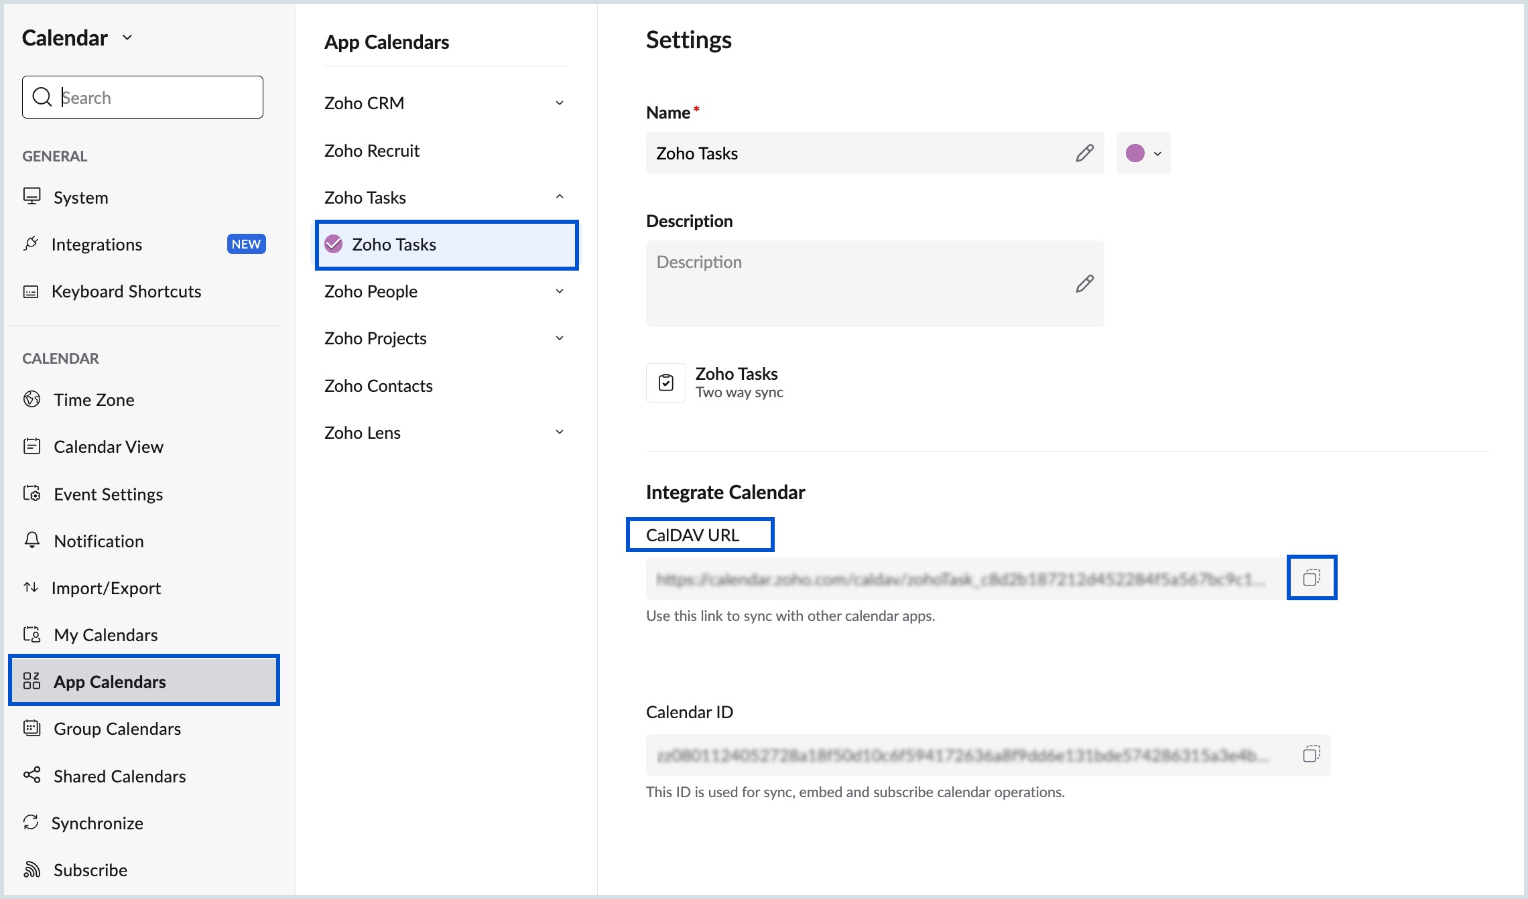Open Notification settings
Viewport: 1528px width, 899px height.
tap(99, 541)
